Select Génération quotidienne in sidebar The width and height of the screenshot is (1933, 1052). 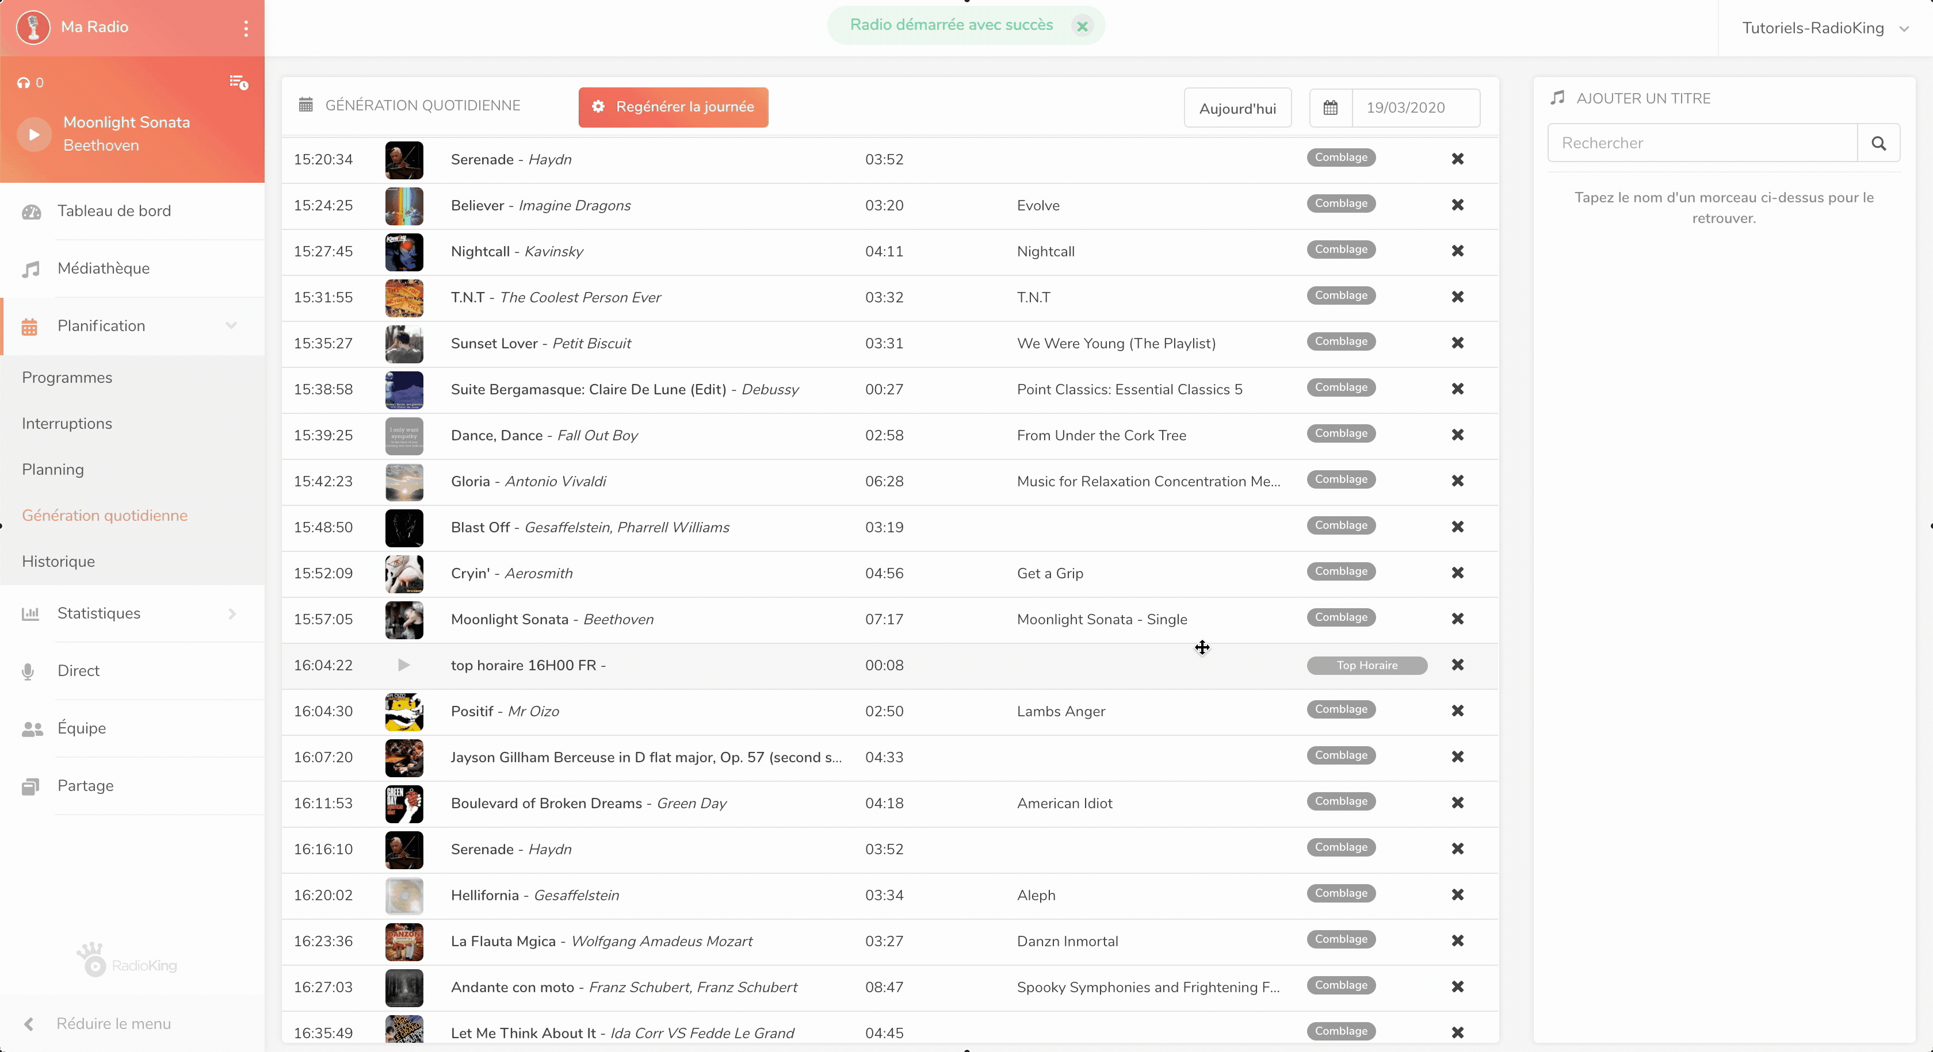(104, 516)
